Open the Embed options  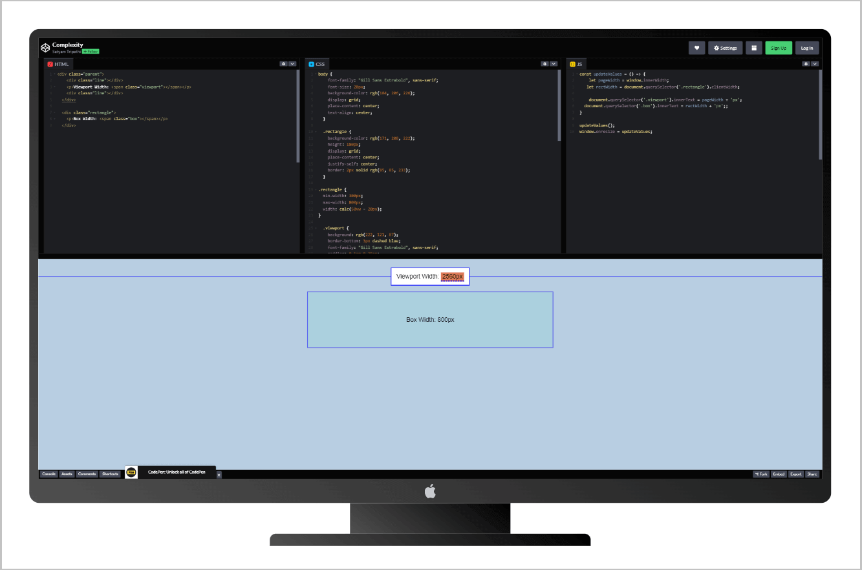[x=779, y=474]
